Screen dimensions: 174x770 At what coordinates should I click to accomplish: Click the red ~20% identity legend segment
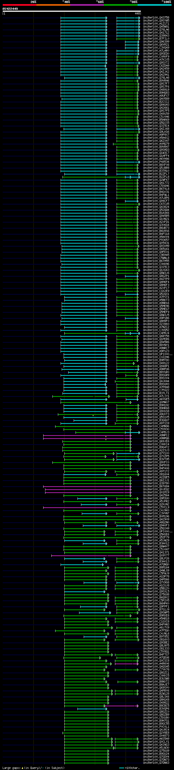[x=19, y=5]
